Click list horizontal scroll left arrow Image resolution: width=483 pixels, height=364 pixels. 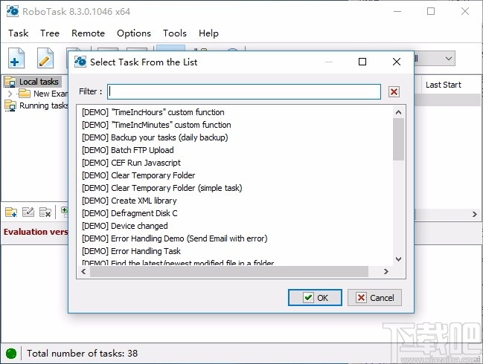[83, 271]
